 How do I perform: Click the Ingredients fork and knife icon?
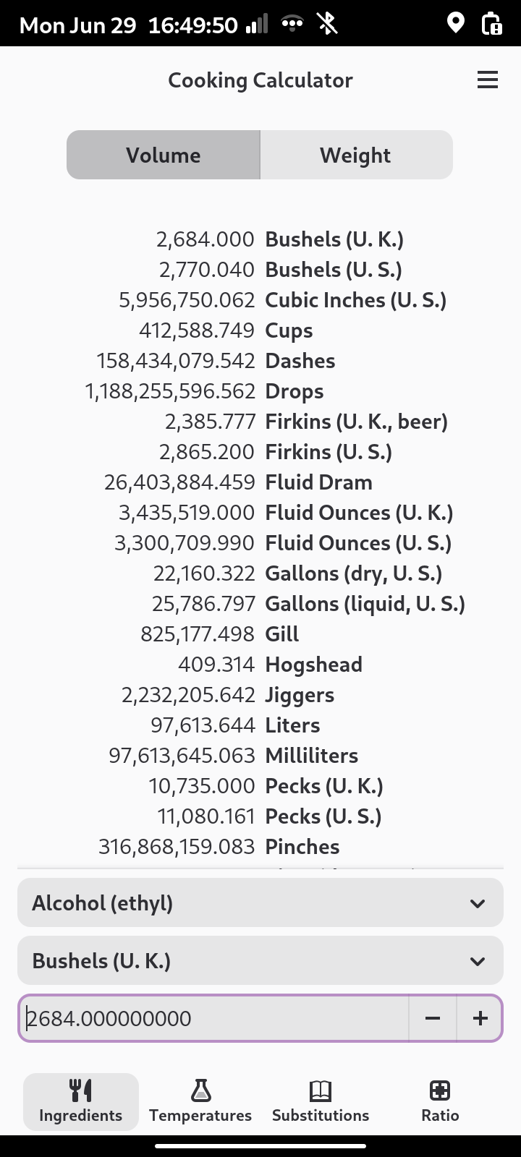(80, 1090)
